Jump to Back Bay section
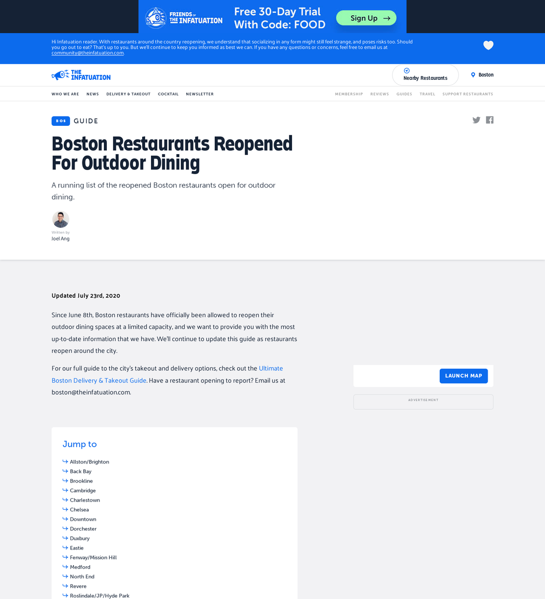 click(x=81, y=471)
